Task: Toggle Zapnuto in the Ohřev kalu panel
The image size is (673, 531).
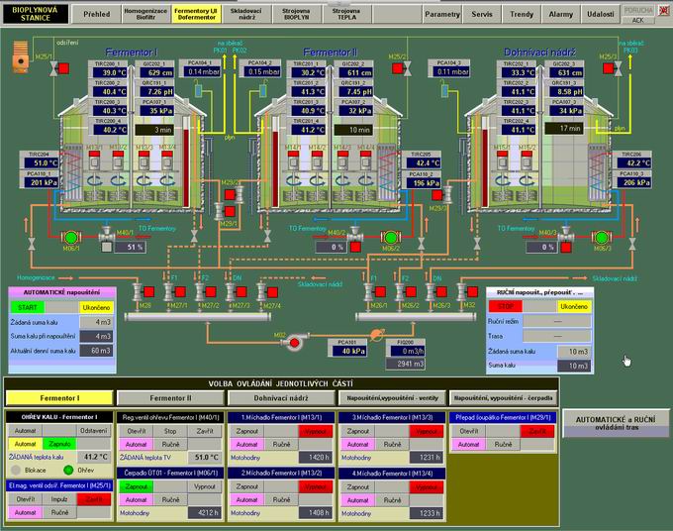Action: point(58,444)
